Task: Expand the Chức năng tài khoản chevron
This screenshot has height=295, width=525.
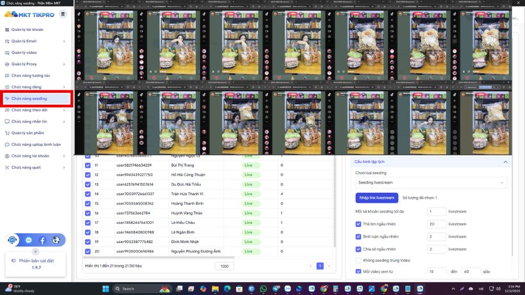Action: (x=64, y=156)
